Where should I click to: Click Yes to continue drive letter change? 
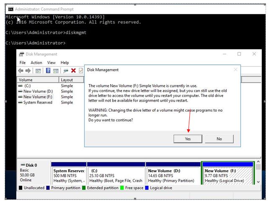188,139
